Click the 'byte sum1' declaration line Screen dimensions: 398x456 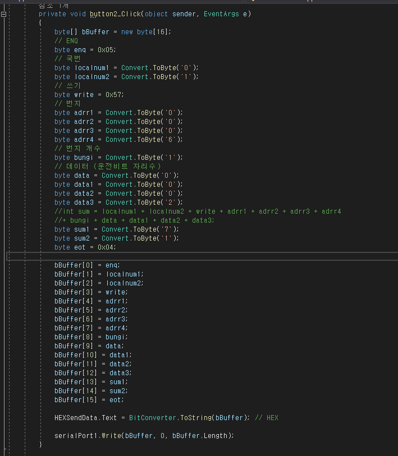pyautogui.click(x=116, y=229)
